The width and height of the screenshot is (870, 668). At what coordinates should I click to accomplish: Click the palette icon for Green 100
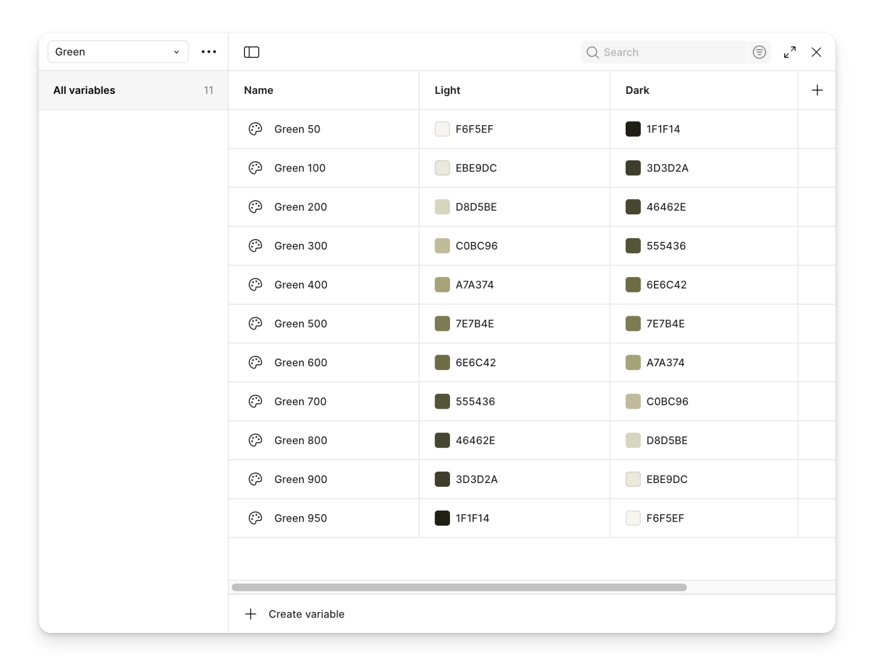(x=255, y=168)
